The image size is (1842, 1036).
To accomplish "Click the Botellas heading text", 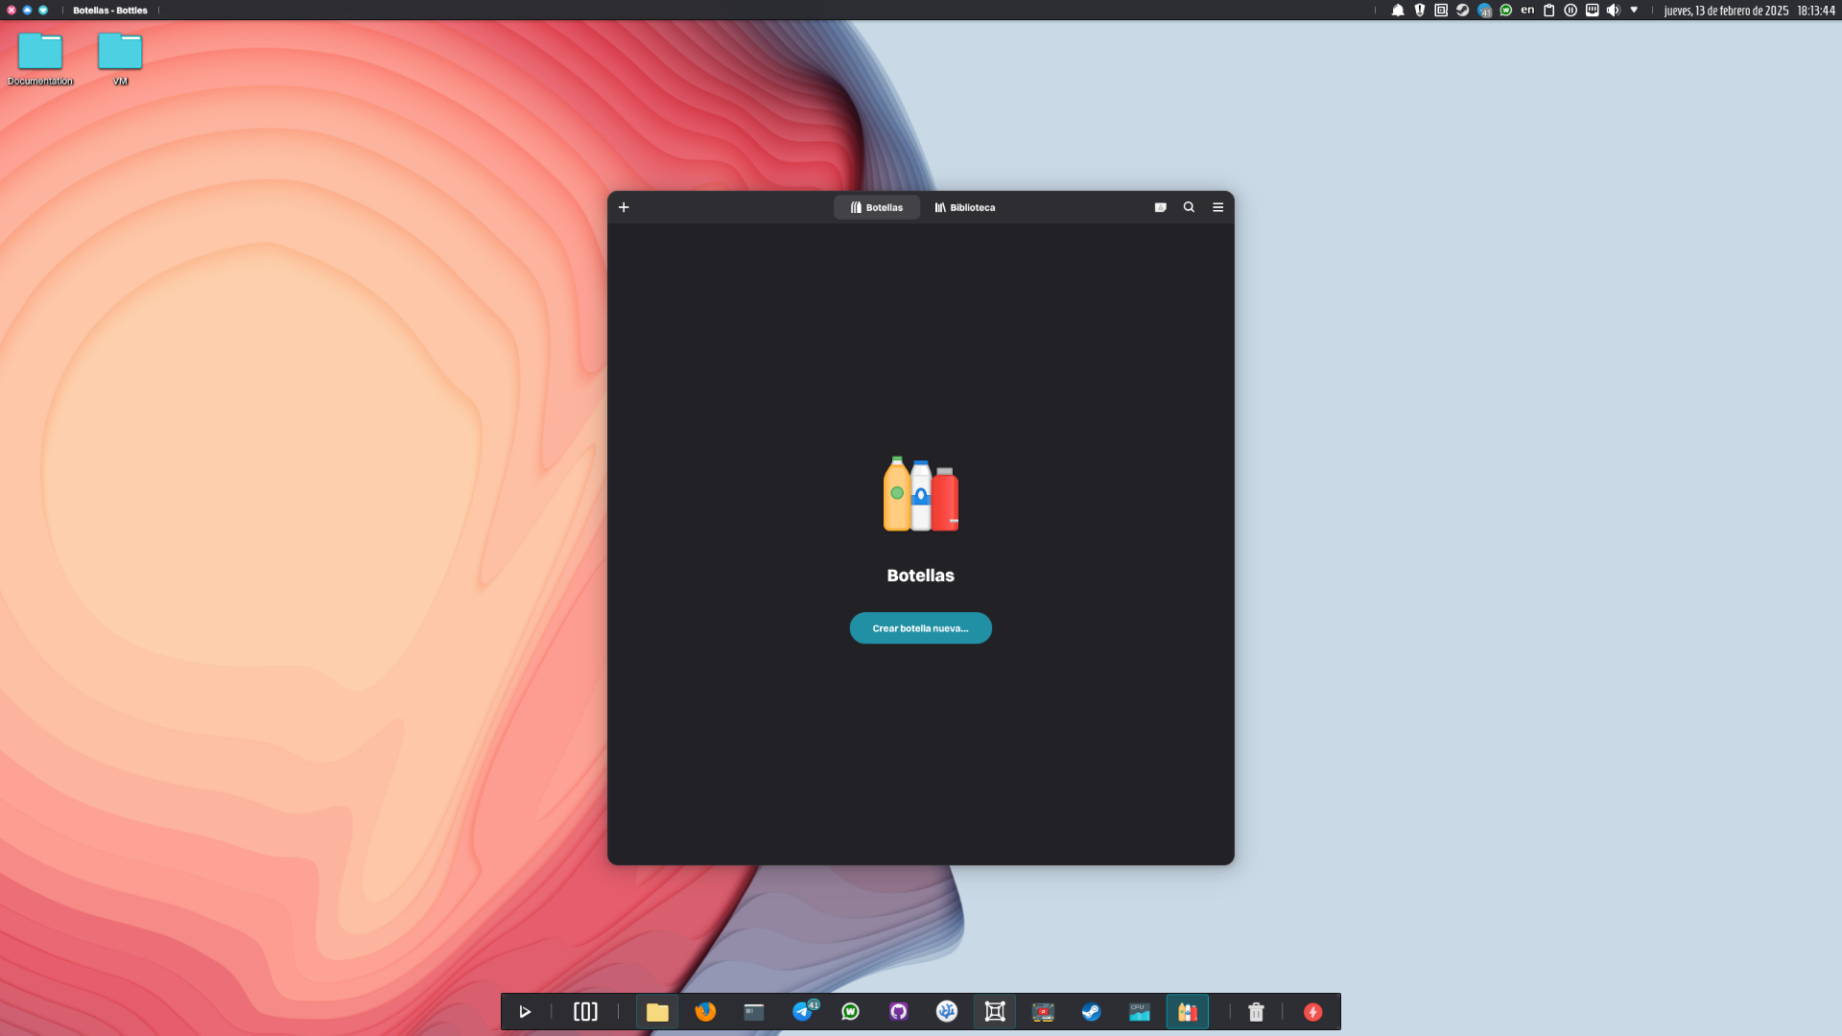I will tap(921, 576).
